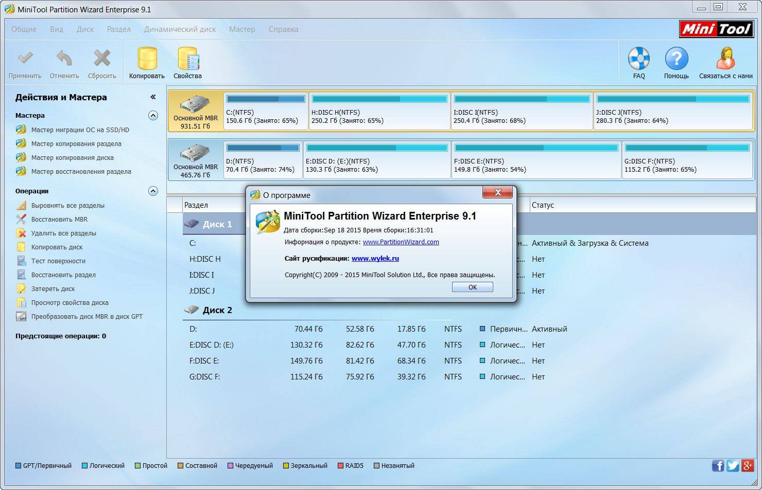Click the Сбросить (Discard) toolbar icon
The image size is (762, 490).
(102, 60)
